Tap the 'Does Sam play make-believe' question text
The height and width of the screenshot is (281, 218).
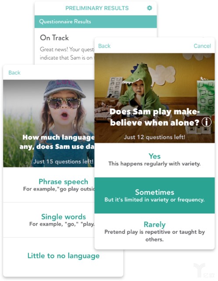tap(155, 117)
